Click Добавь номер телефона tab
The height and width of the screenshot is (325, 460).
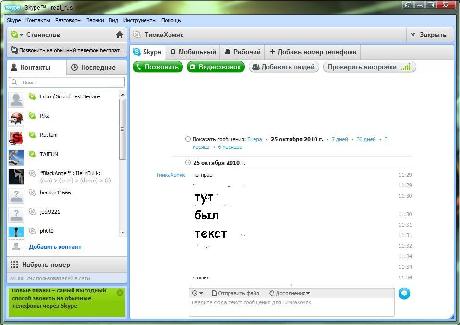313,52
